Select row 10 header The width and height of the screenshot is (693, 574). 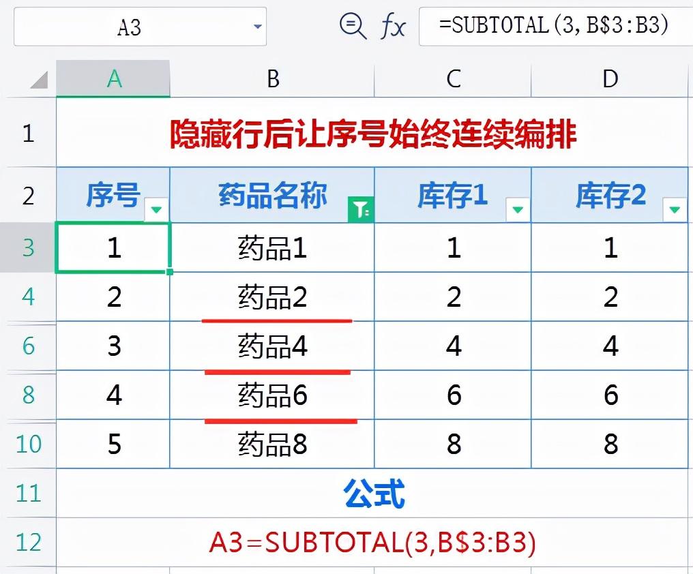pos(28,444)
